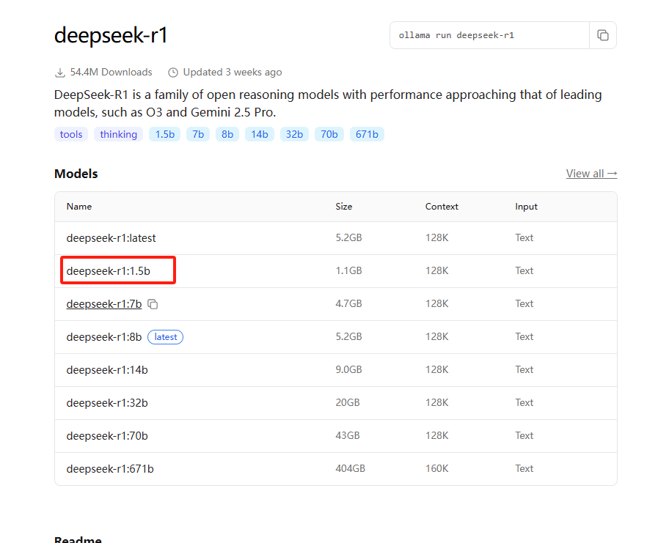Select the 70b size tag
Image resolution: width=669 pixels, height=543 pixels.
(329, 134)
